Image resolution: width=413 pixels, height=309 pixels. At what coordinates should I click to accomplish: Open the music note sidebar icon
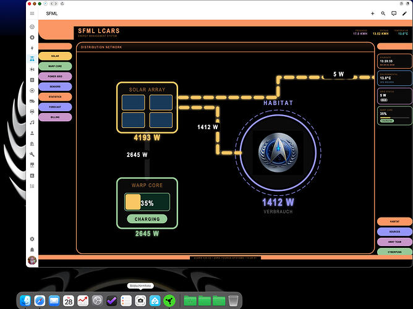point(32,122)
